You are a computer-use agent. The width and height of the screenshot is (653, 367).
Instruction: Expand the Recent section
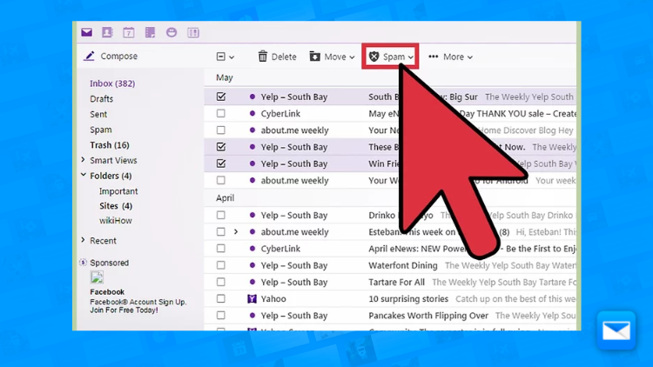pyautogui.click(x=83, y=240)
